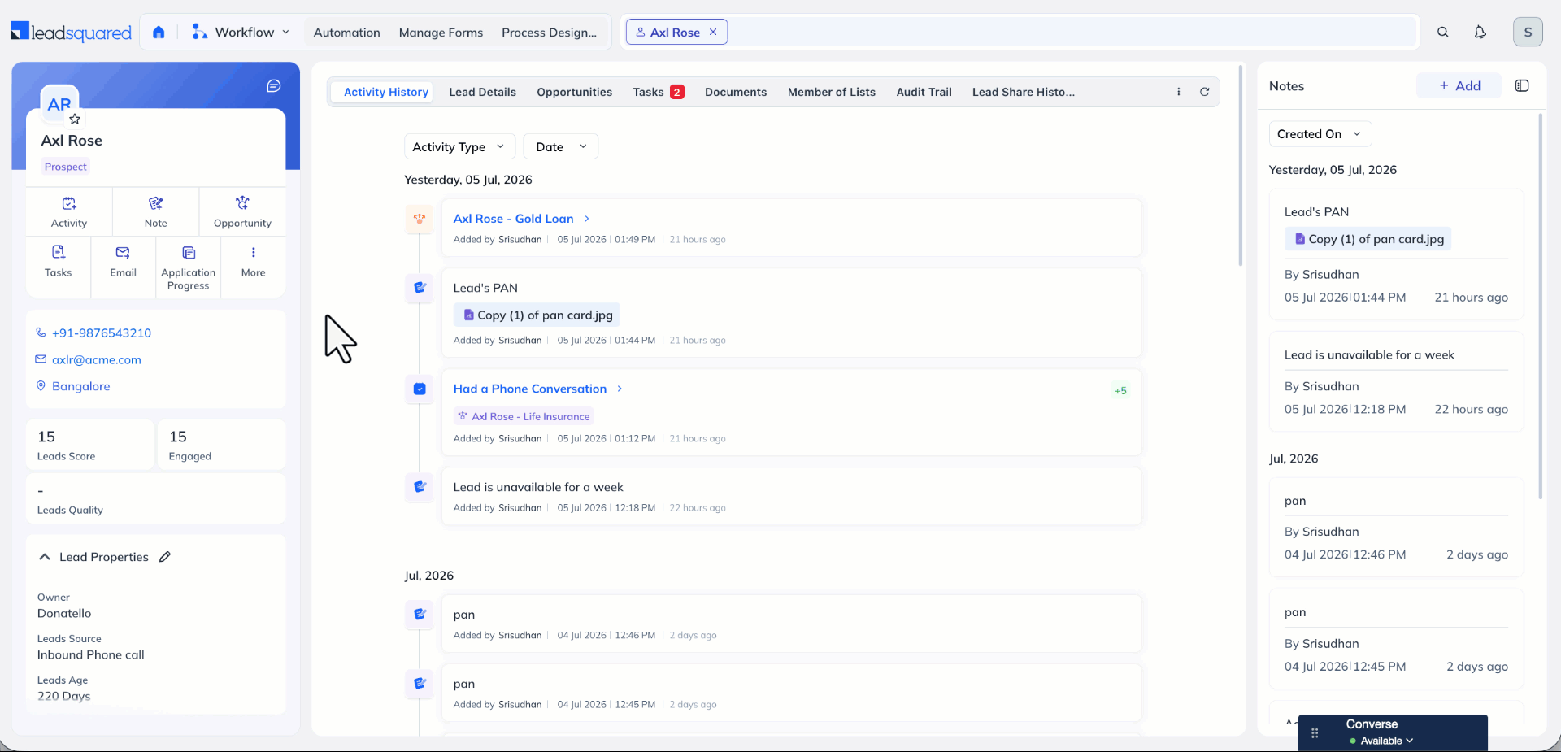
Task: Click the Converse drag handle
Action: click(x=1315, y=732)
